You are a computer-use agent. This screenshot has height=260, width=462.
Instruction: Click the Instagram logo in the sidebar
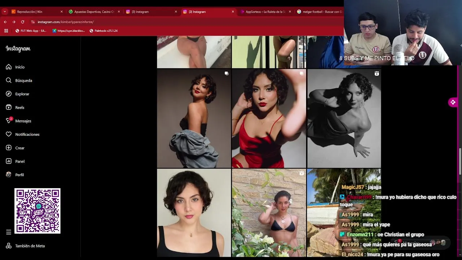click(18, 49)
